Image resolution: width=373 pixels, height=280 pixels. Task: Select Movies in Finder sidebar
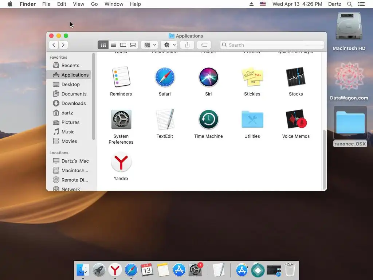69,141
